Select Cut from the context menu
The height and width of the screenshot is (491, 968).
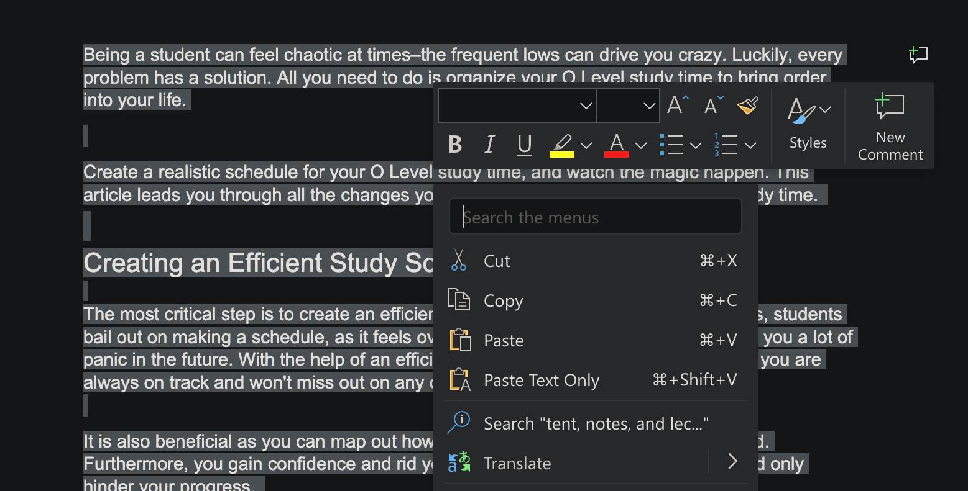[x=496, y=261]
